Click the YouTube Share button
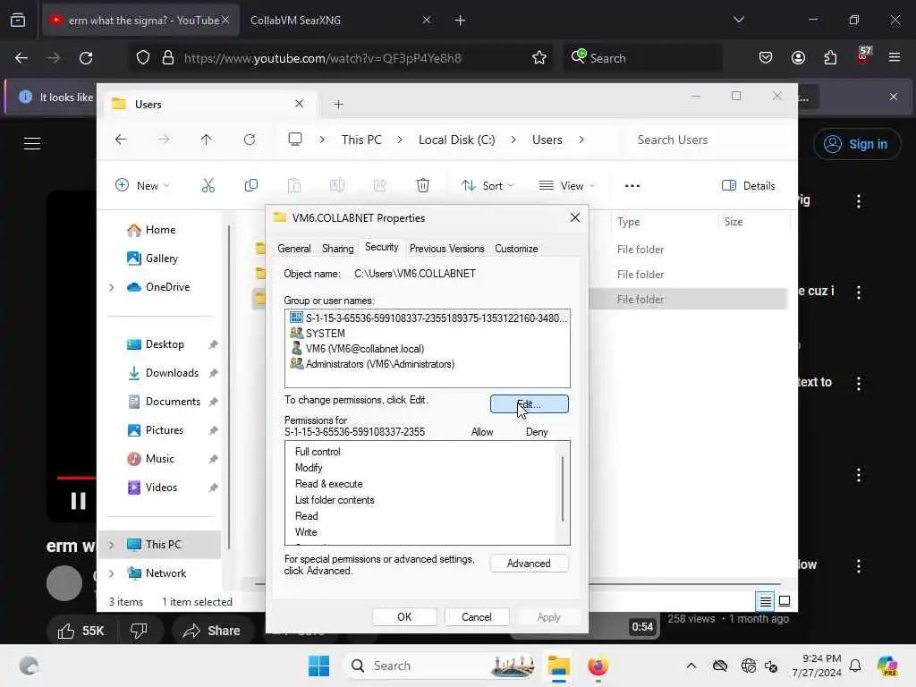Image resolution: width=916 pixels, height=687 pixels. pyautogui.click(x=211, y=631)
